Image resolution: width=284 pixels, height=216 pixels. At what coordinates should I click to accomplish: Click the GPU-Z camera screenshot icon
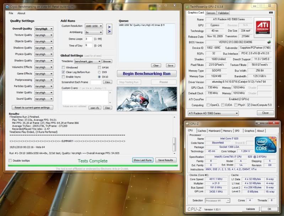point(270,13)
